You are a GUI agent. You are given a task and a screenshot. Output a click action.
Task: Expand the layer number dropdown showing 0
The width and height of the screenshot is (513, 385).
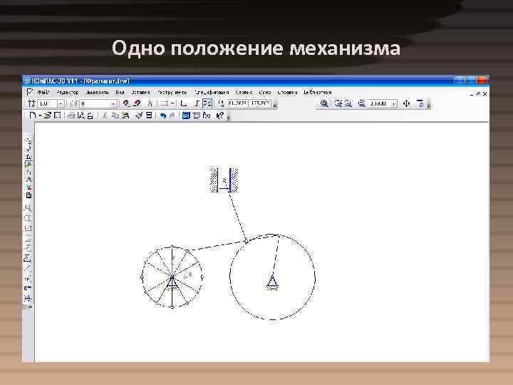point(113,104)
